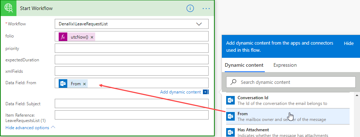Viewport: 360px width, 137px height.
Task: Click the search magnifier icon
Action: 233,82
